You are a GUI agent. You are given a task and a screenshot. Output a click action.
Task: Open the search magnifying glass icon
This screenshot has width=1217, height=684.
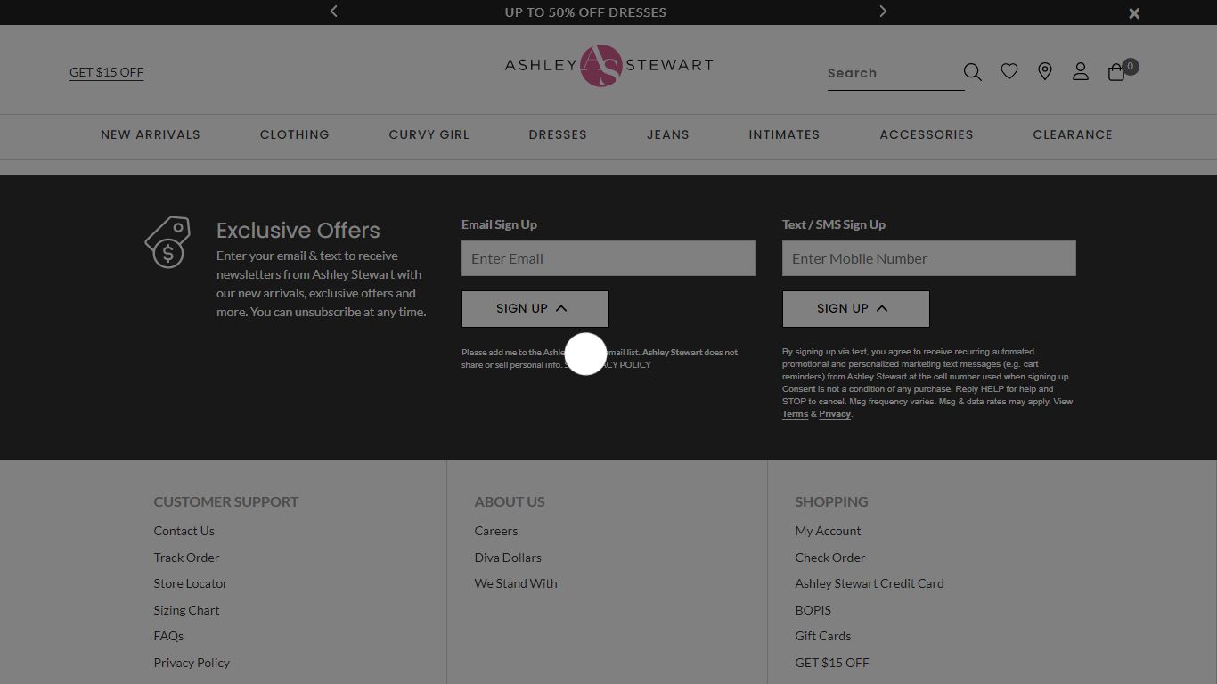click(972, 71)
